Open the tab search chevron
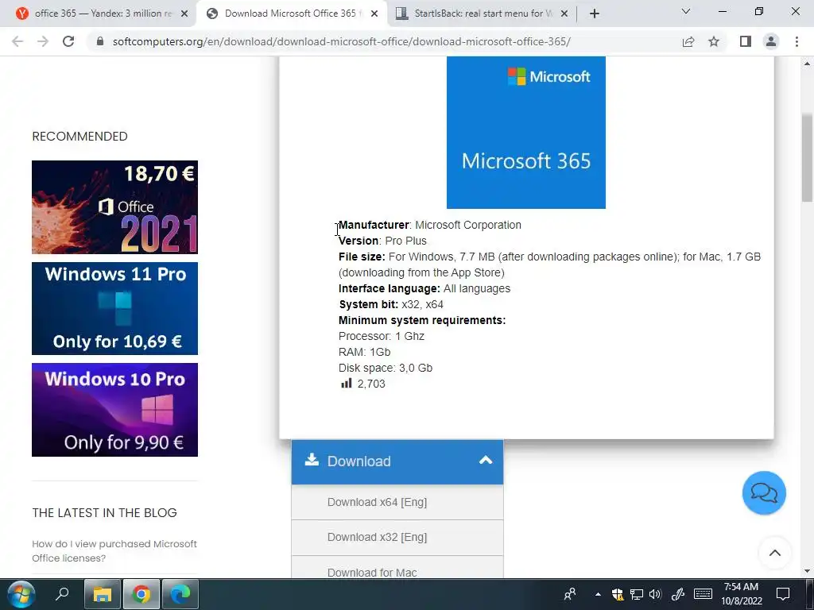This screenshot has height=610, width=814. (686, 11)
